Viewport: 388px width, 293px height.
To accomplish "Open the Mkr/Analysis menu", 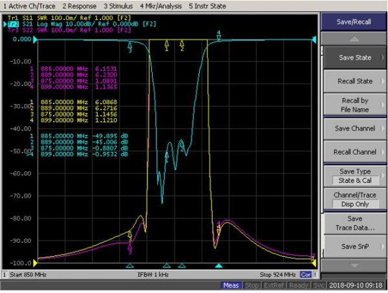I will click(161, 6).
